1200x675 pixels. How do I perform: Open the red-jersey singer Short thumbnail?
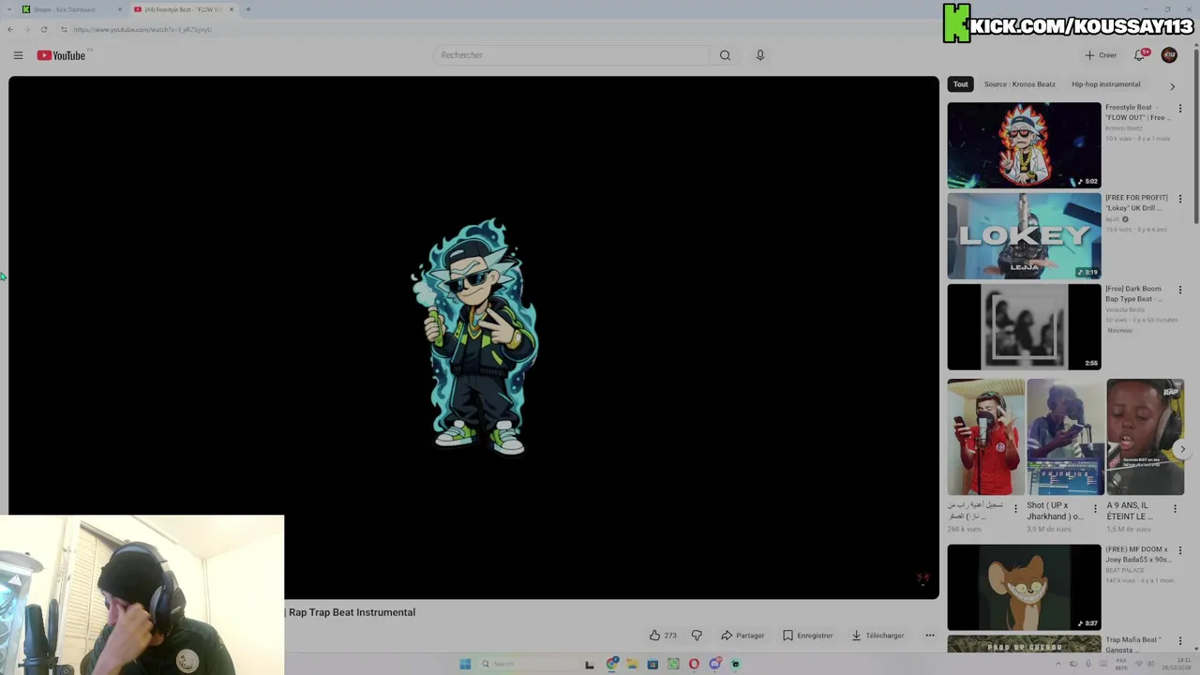[x=985, y=437]
